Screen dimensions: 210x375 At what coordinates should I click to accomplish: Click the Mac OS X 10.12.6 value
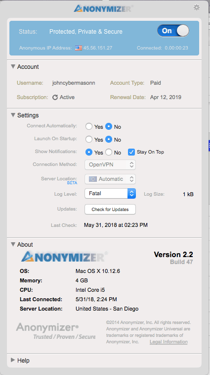click(98, 271)
